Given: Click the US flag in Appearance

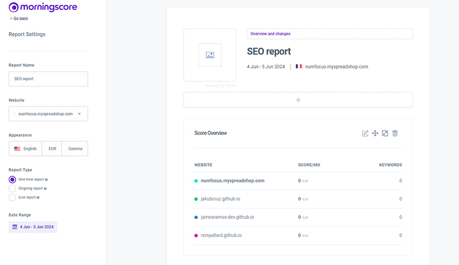Looking at the screenshot, I should tap(17, 149).
